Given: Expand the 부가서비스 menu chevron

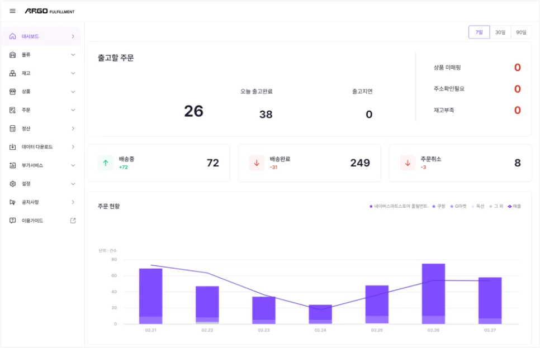Looking at the screenshot, I should click(73, 165).
